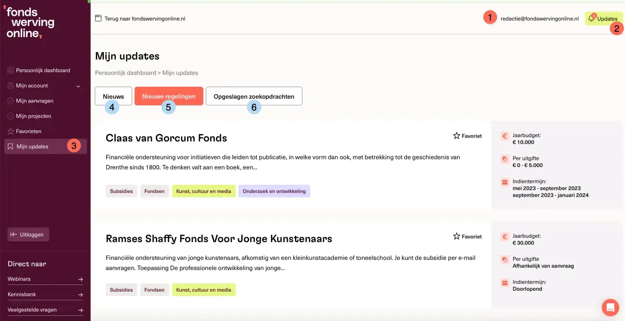This screenshot has width=625, height=321.
Task: Click the Kunst, cultuur en media tag
Action: click(x=204, y=191)
